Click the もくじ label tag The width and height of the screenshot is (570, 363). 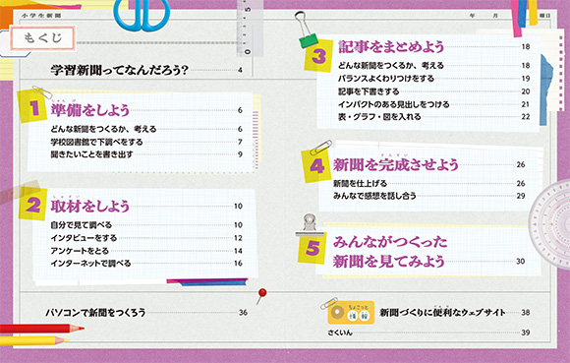point(43,37)
